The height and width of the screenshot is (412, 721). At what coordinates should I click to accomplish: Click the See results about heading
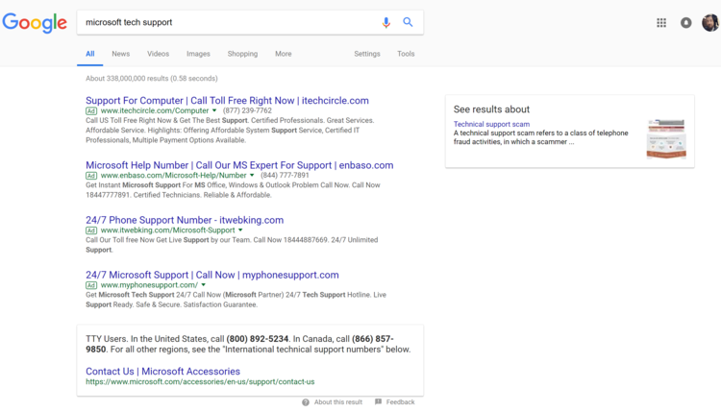(491, 109)
